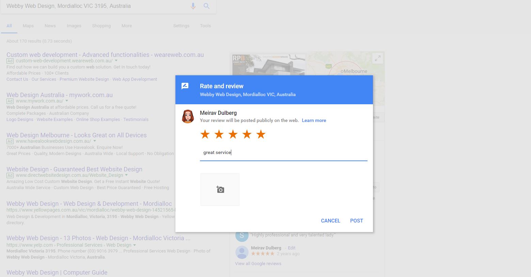Click the grey avatar beside Meirav Dulberg's review
Viewport: 531px width, 277px height.
[242, 252]
